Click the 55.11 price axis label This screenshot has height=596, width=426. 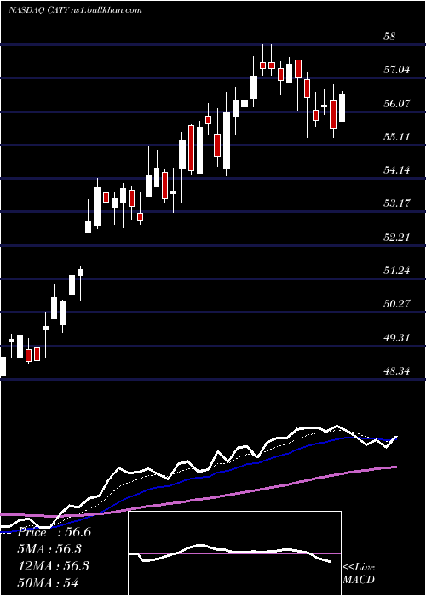(x=397, y=136)
